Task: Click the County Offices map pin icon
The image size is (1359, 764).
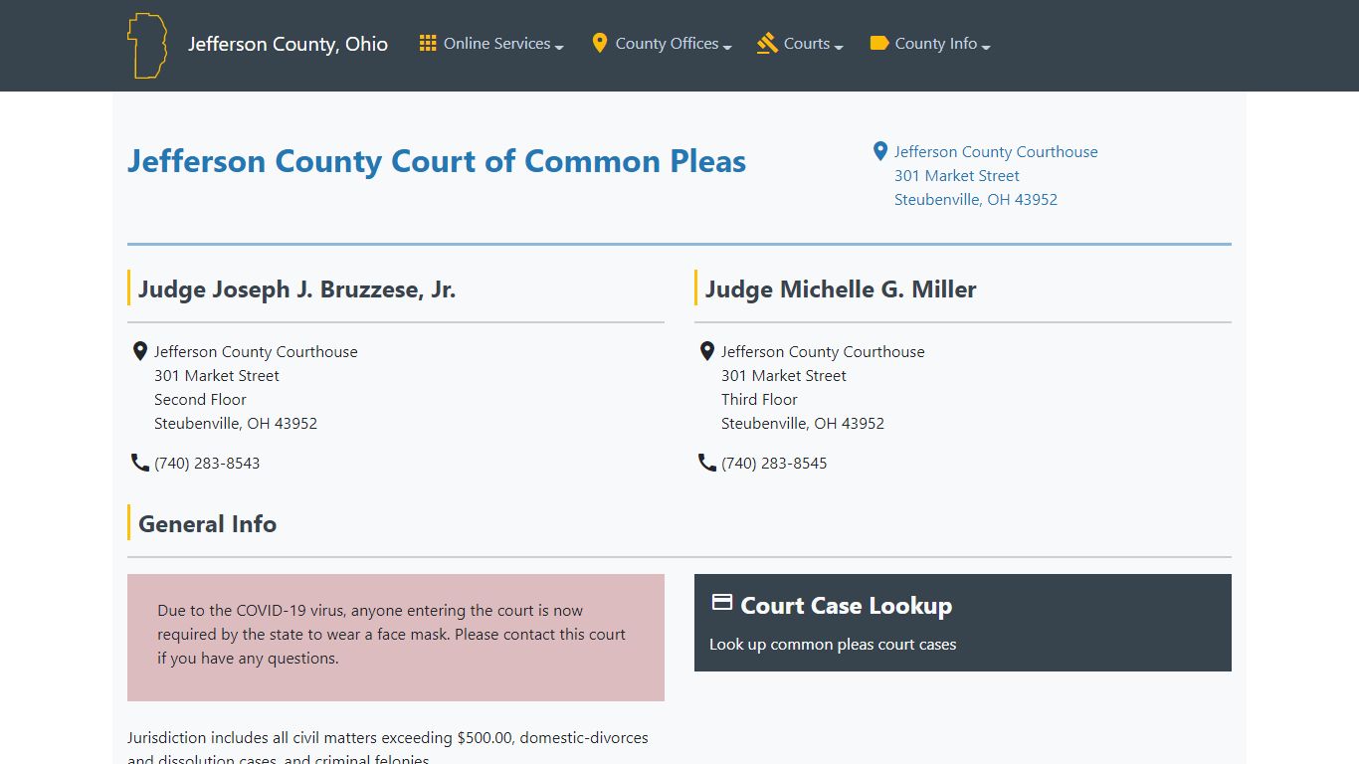Action: pos(599,44)
